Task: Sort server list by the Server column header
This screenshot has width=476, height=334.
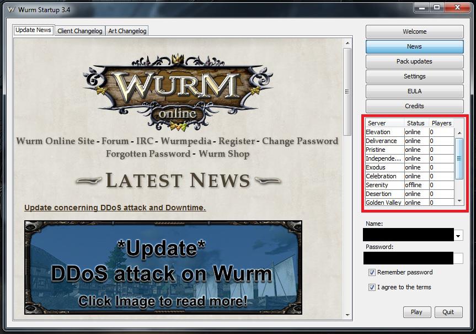Action: [384, 123]
